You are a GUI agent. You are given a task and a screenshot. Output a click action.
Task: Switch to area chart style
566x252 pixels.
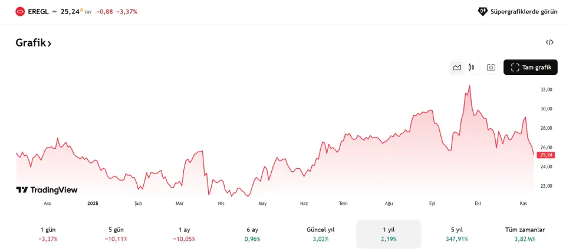[456, 67]
